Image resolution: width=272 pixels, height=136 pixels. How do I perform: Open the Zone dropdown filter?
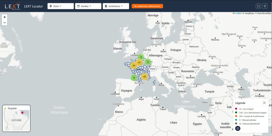pos(61,6)
